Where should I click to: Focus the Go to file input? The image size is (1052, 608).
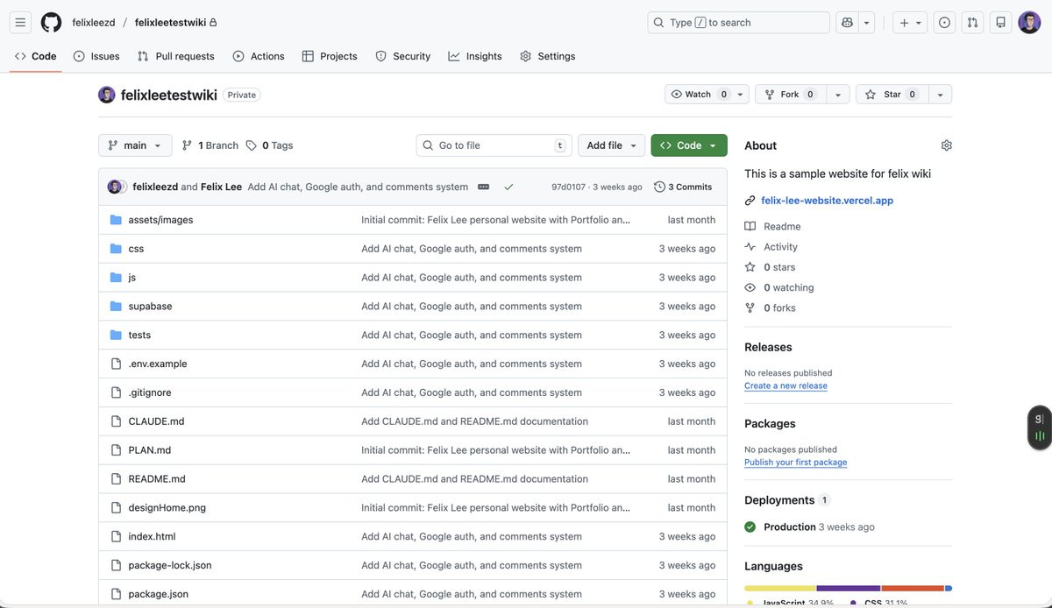pos(494,145)
